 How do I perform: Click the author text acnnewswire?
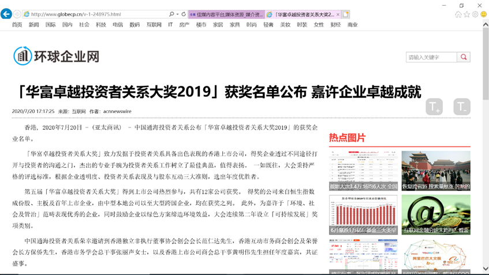[117, 111]
